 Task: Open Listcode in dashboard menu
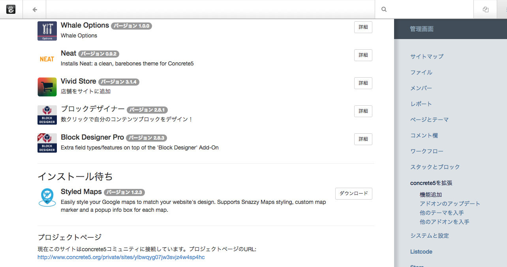pos(421,252)
